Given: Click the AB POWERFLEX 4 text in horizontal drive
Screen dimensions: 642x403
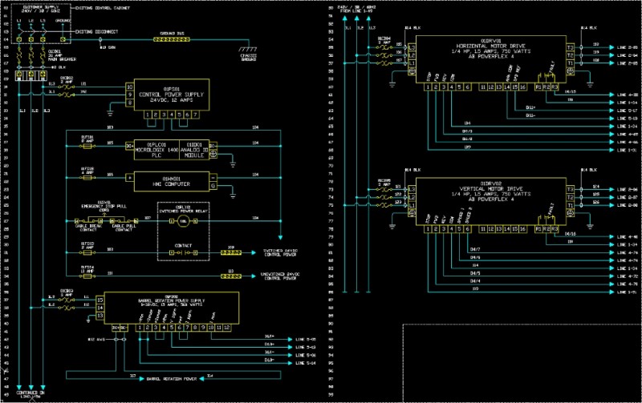Looking at the screenshot, I should point(490,56).
